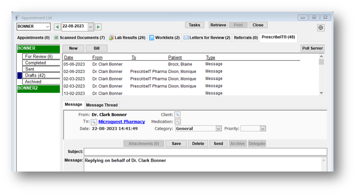Viewport: 357px width, 195px height.
Task: Click the Close button in toolbar
Action: 258,25
